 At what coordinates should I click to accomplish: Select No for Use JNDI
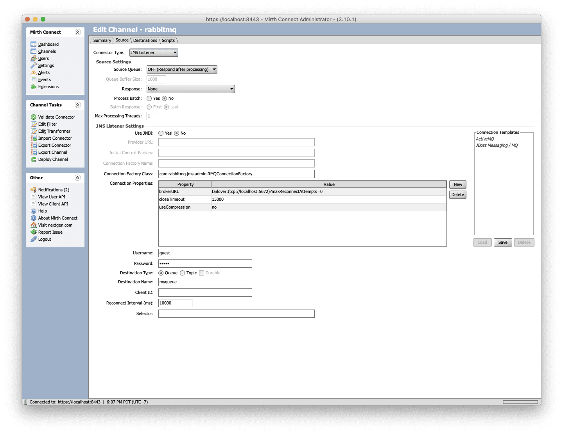tap(176, 133)
